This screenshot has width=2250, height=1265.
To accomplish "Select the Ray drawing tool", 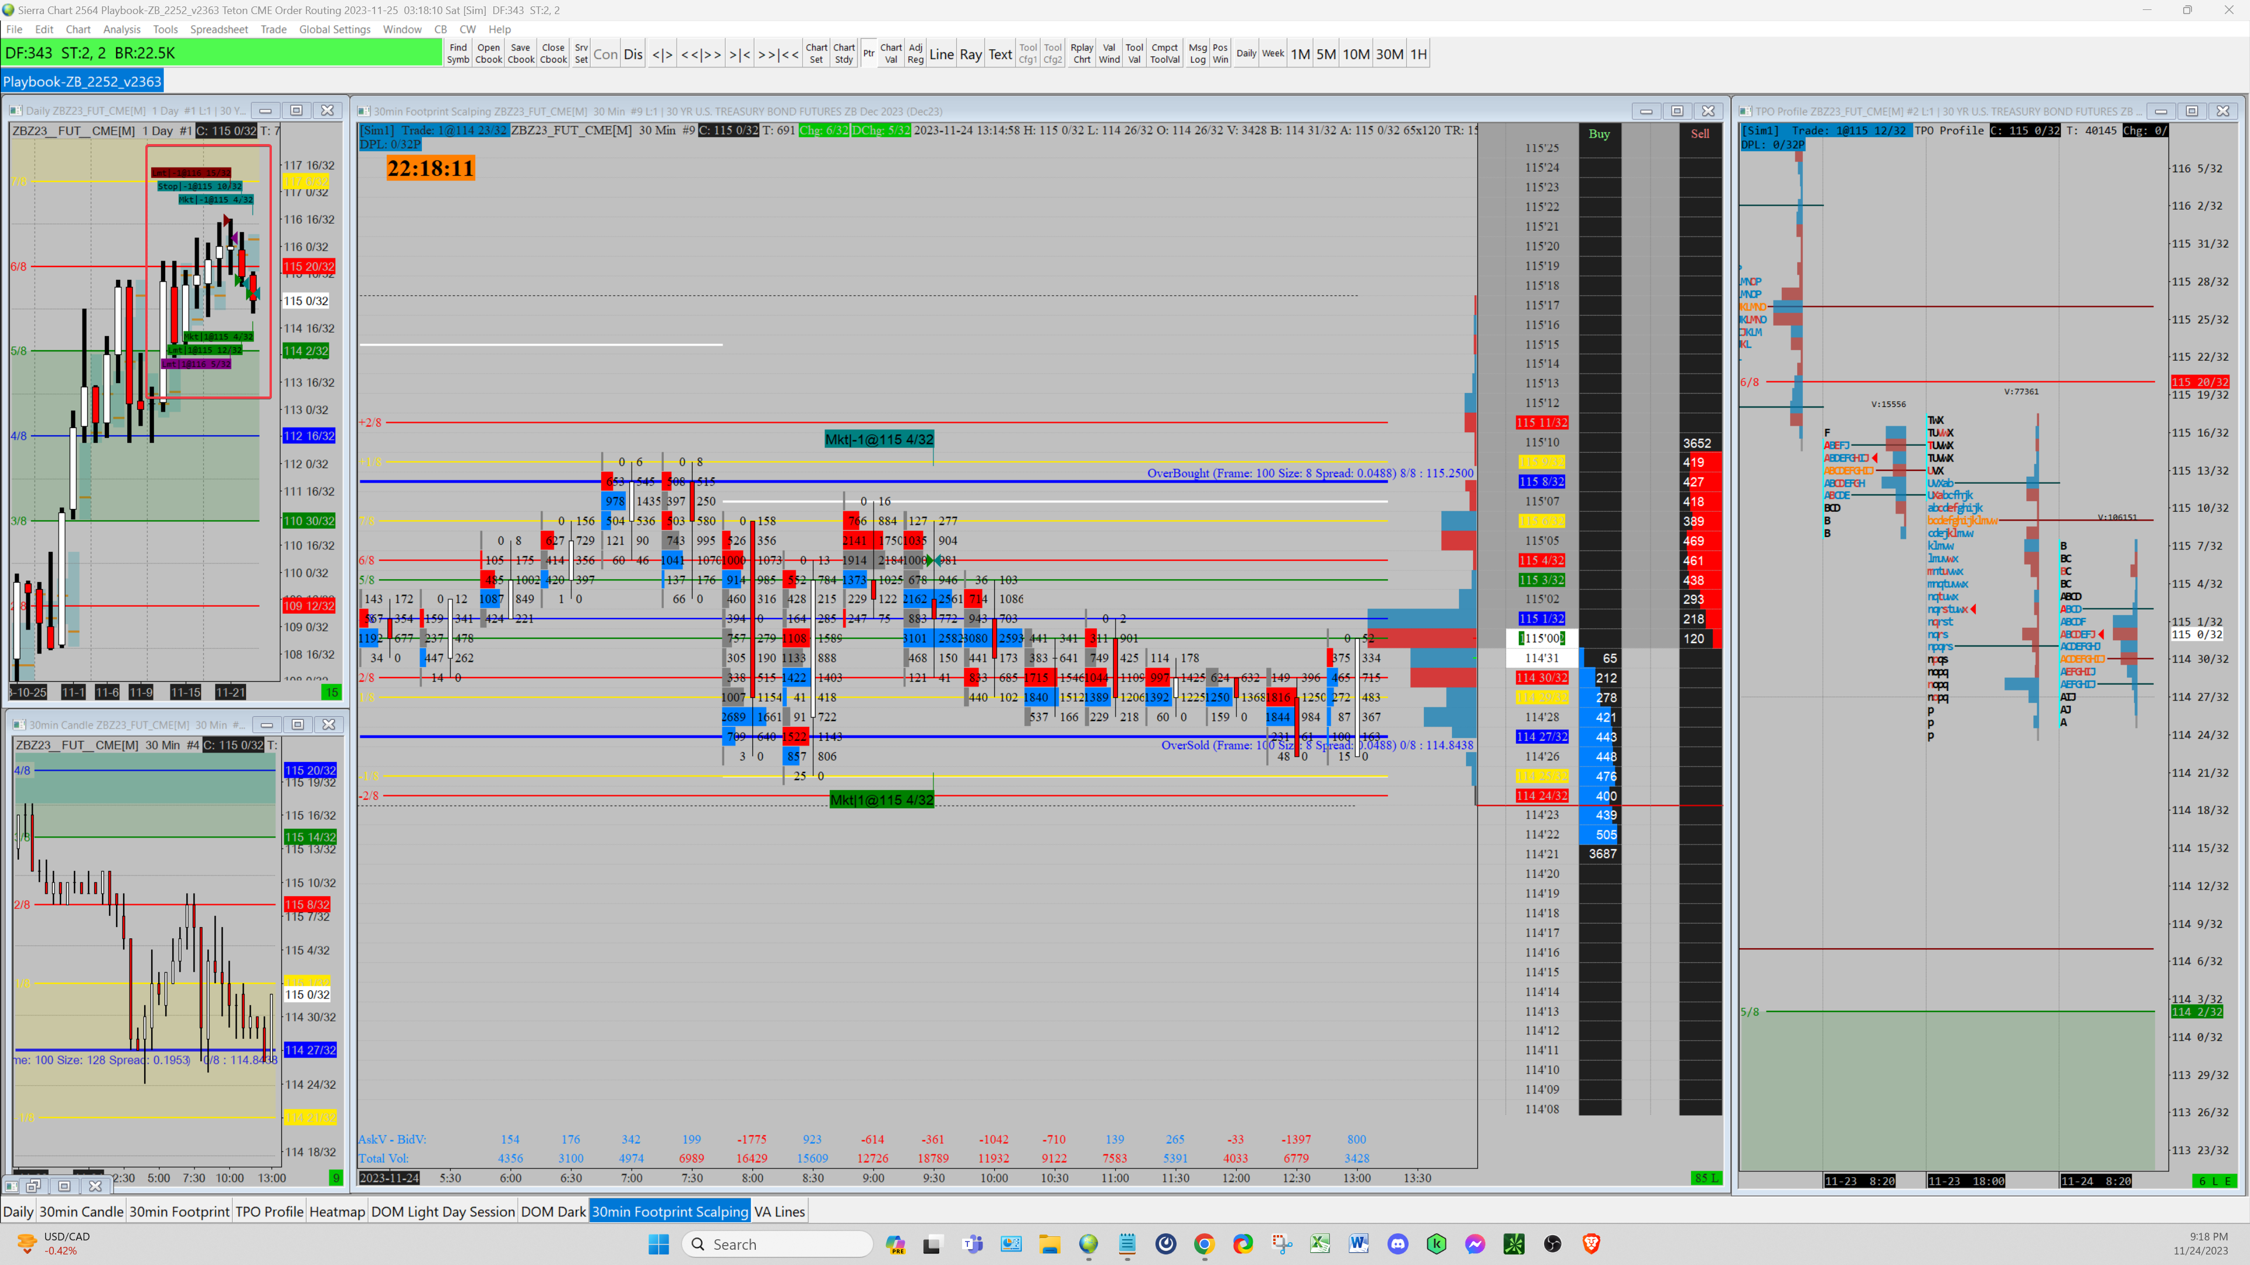I will point(970,54).
